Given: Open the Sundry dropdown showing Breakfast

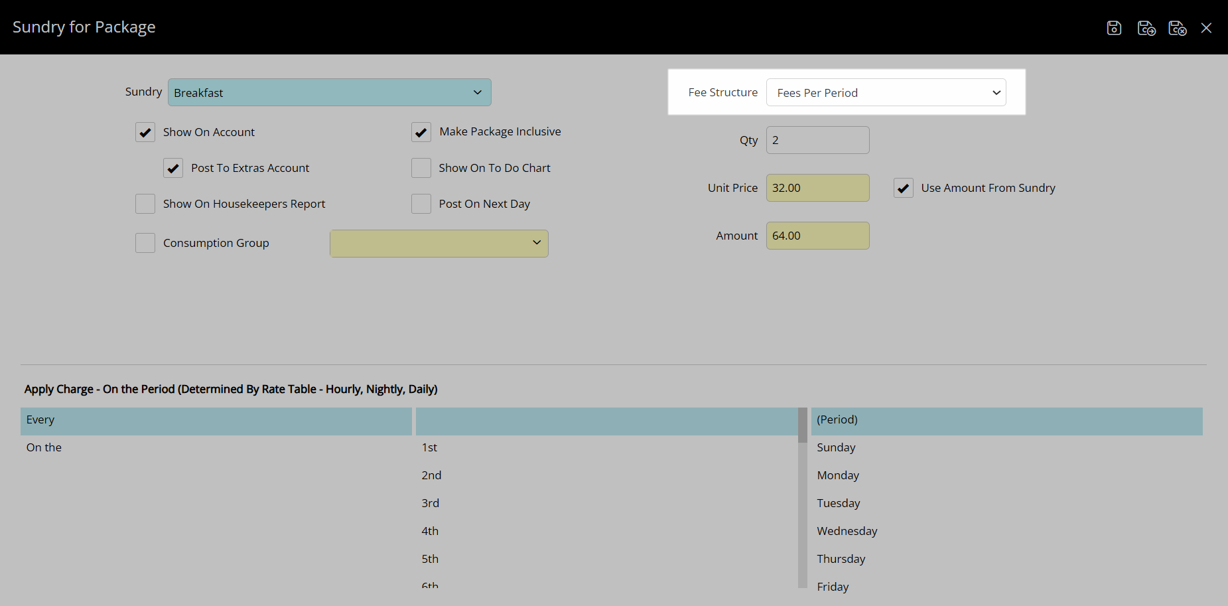Looking at the screenshot, I should click(x=329, y=92).
